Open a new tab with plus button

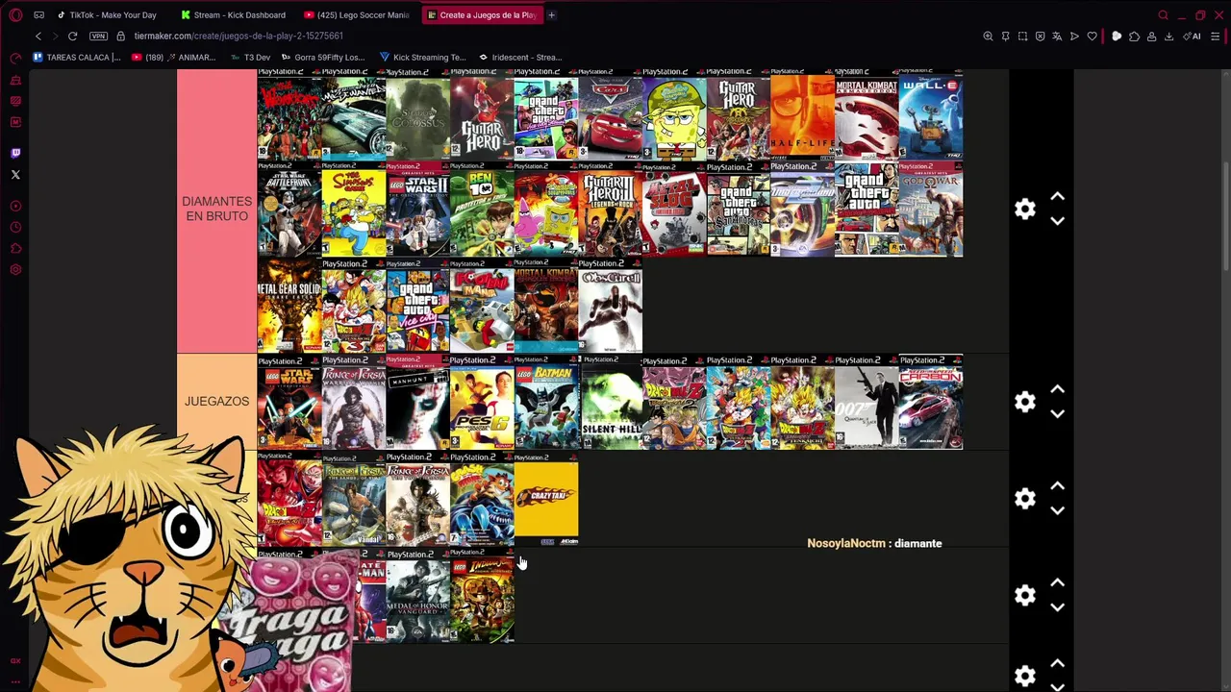click(x=551, y=15)
